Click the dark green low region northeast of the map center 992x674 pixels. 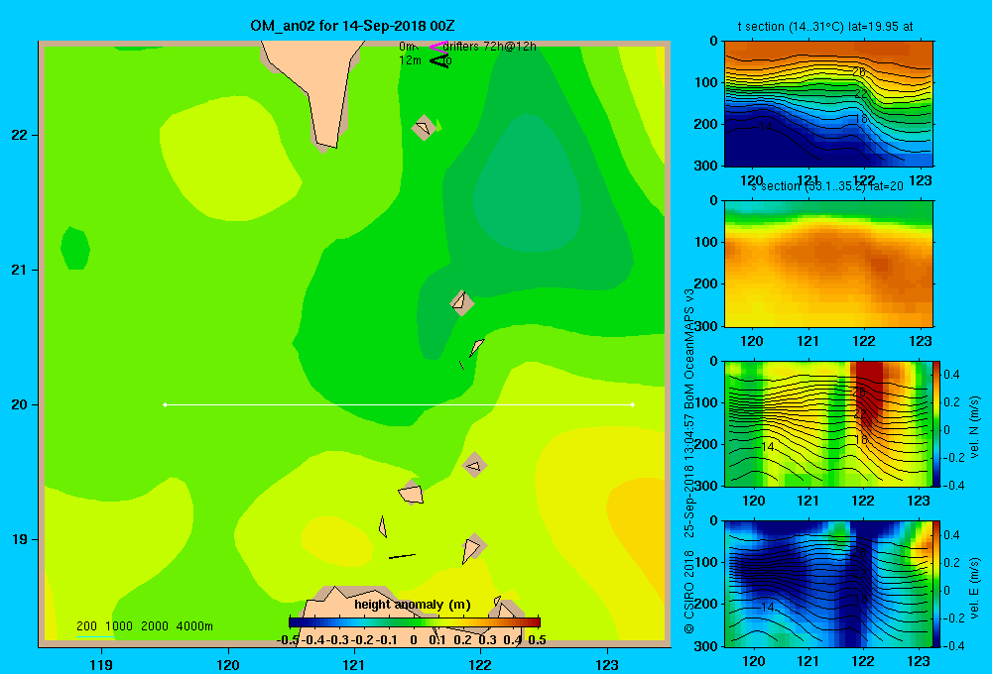point(529,183)
